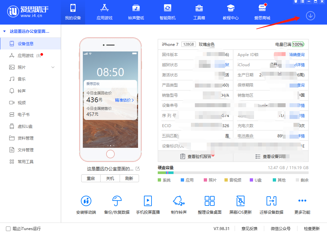The image size is (327, 234).
Task: Click the phone screen preview
Action: coord(110,99)
